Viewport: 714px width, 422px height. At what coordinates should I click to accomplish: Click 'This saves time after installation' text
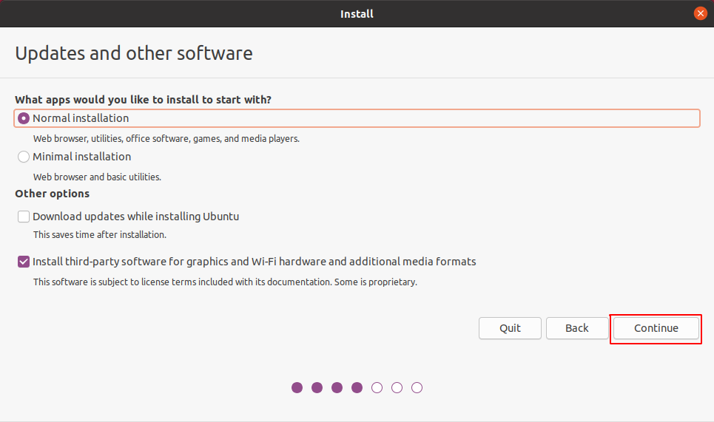100,235
